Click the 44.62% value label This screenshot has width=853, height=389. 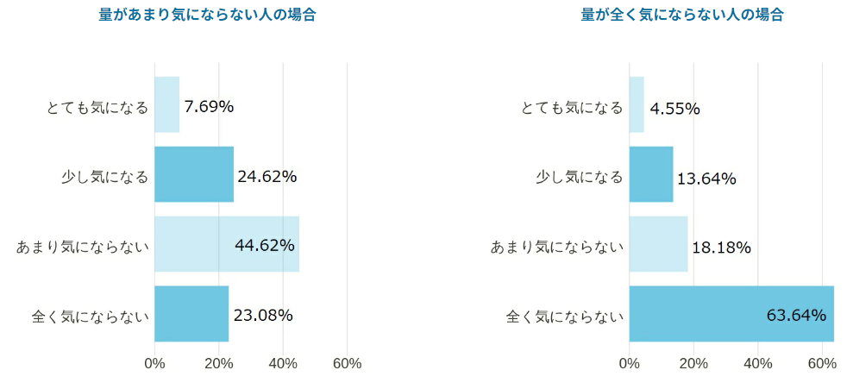point(265,246)
